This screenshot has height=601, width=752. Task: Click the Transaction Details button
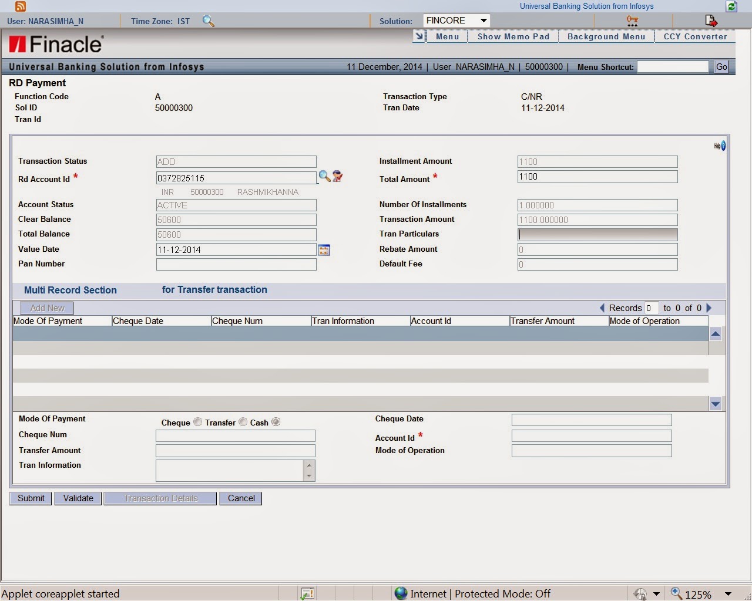point(160,498)
